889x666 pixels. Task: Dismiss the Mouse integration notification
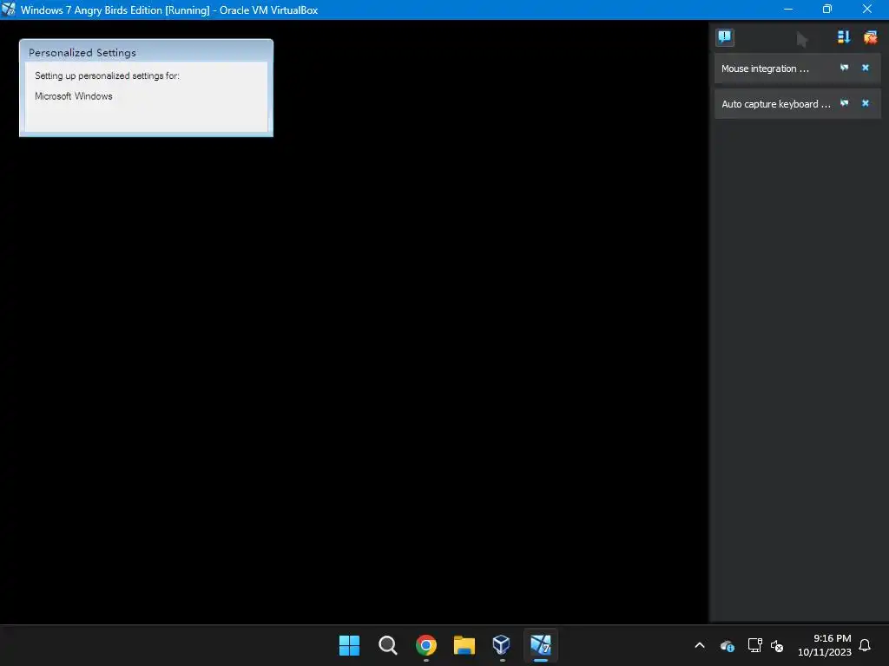pyautogui.click(x=866, y=68)
